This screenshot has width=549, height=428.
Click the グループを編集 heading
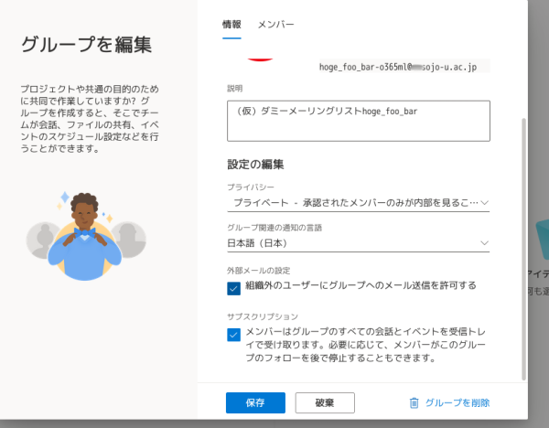(x=86, y=44)
